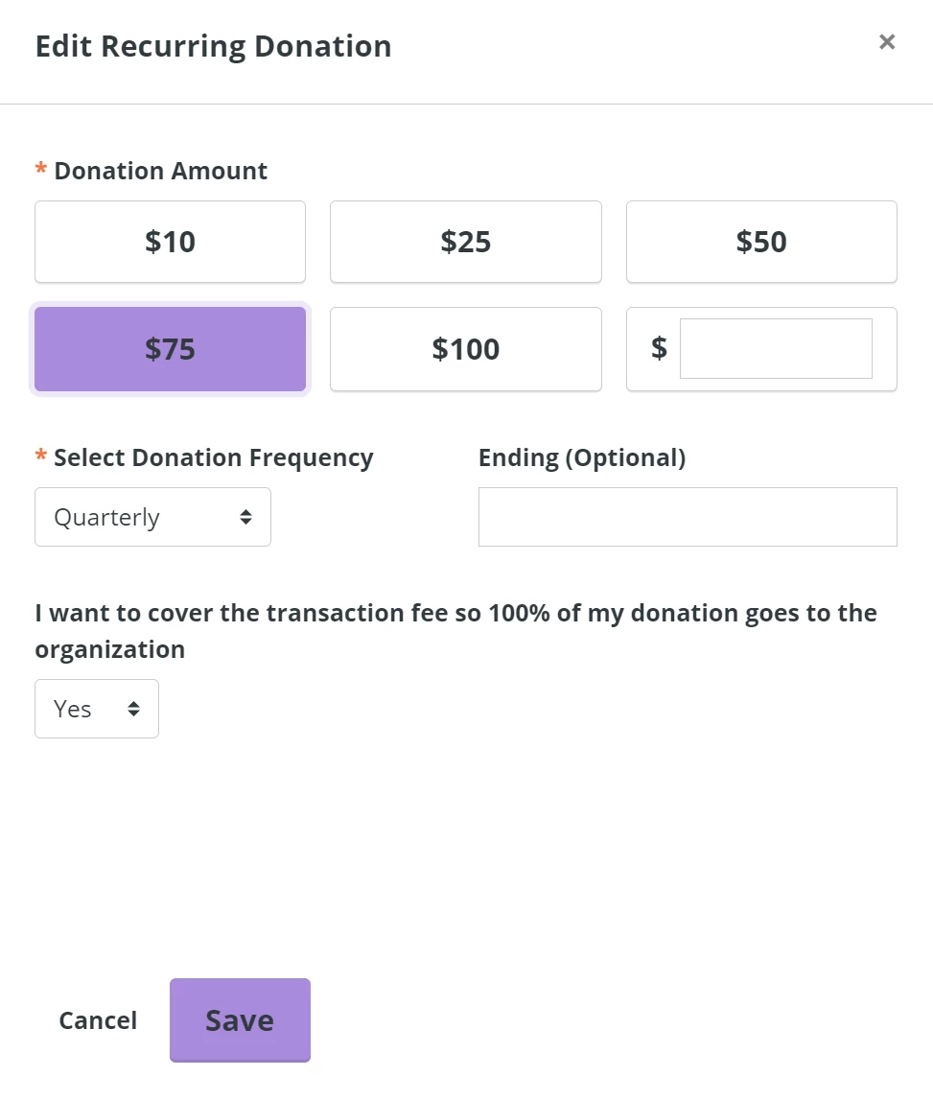Click the Edit Recurring Donation title
The width and height of the screenshot is (933, 1100).
click(x=213, y=45)
